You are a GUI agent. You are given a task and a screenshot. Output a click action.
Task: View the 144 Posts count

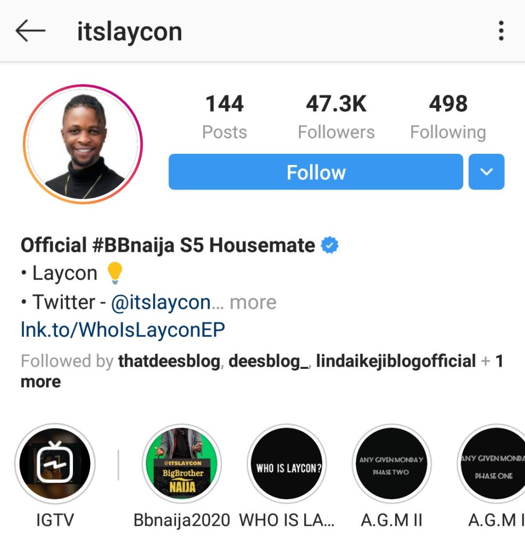pyautogui.click(x=224, y=117)
